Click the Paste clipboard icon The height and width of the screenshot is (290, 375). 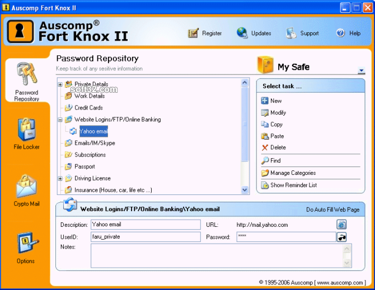pos(265,136)
